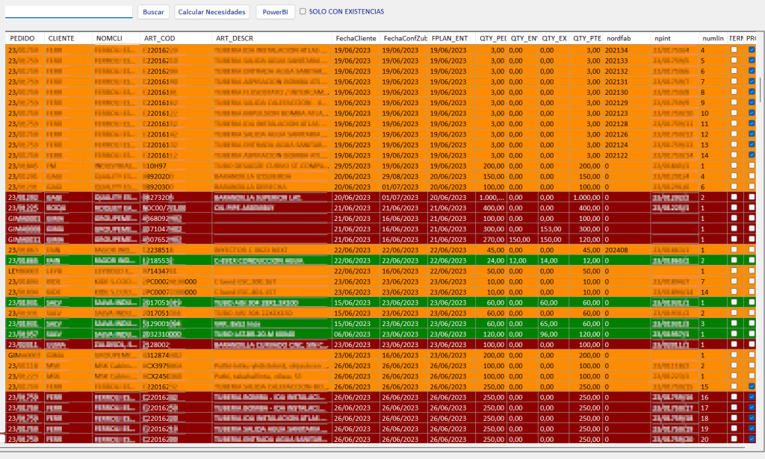
Task: Uncheck PRO checkbox in row nordfab 202122
Action: 752,154
